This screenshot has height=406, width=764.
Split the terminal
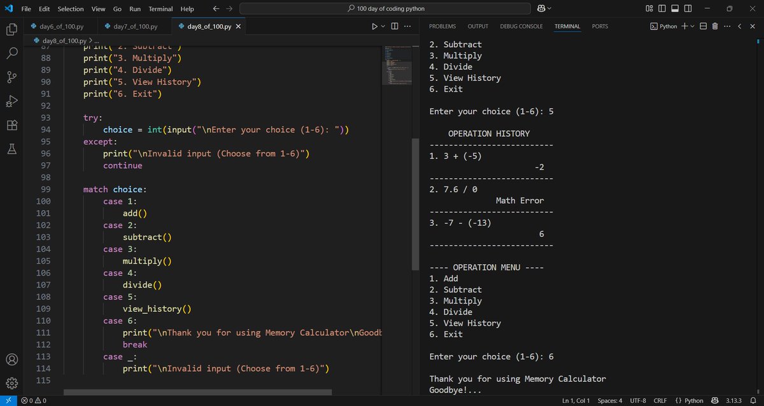(x=704, y=26)
